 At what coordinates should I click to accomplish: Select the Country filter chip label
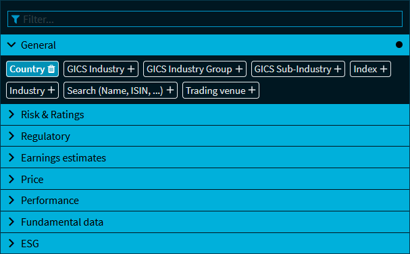point(27,69)
